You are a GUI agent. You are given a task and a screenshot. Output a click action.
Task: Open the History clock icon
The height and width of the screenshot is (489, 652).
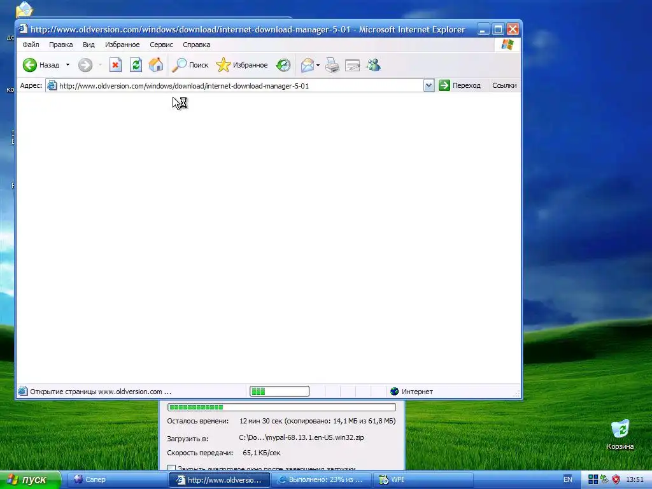click(x=283, y=65)
